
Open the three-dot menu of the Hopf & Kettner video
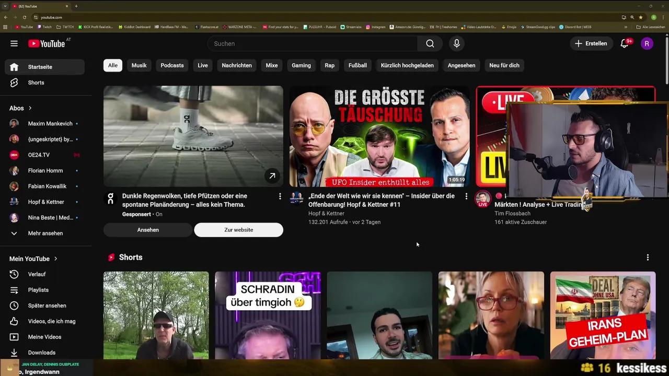(x=466, y=196)
